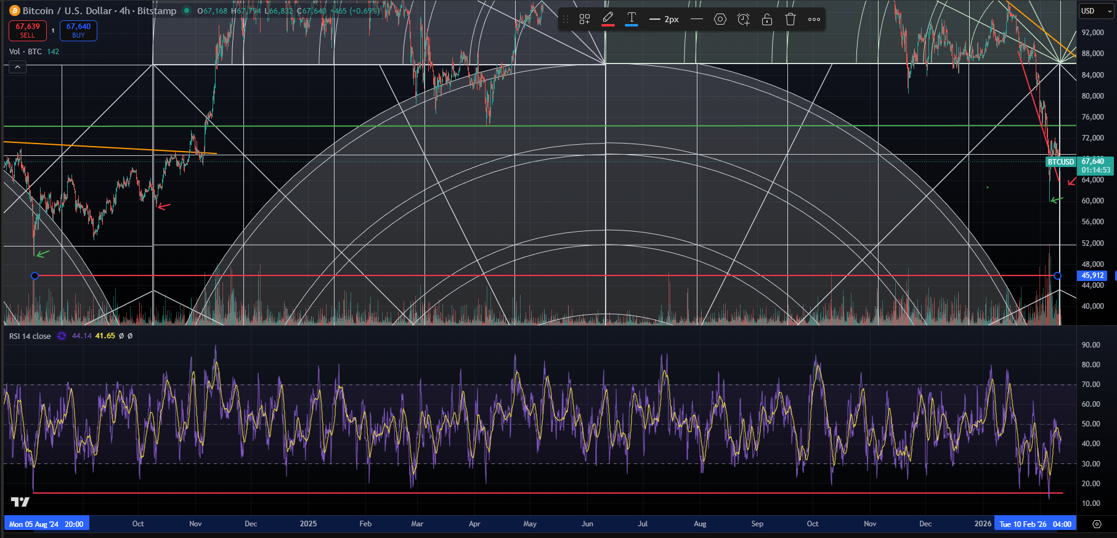This screenshot has width=1117, height=538.
Task: Click Bitcoin / U.S. Dollar symbol title
Action: tap(68, 10)
